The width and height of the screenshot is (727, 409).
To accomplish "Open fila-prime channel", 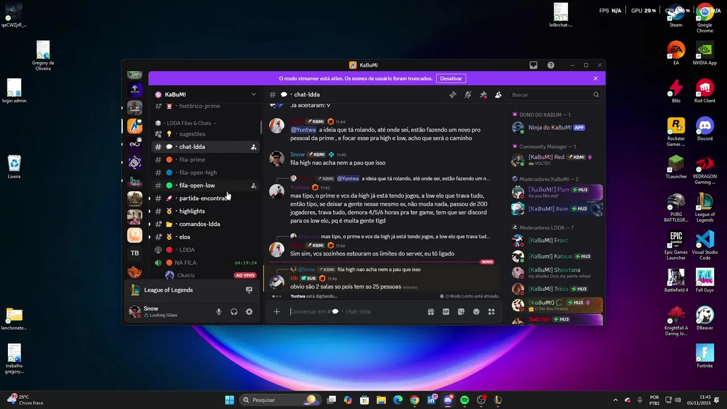I will pyautogui.click(x=206, y=160).
